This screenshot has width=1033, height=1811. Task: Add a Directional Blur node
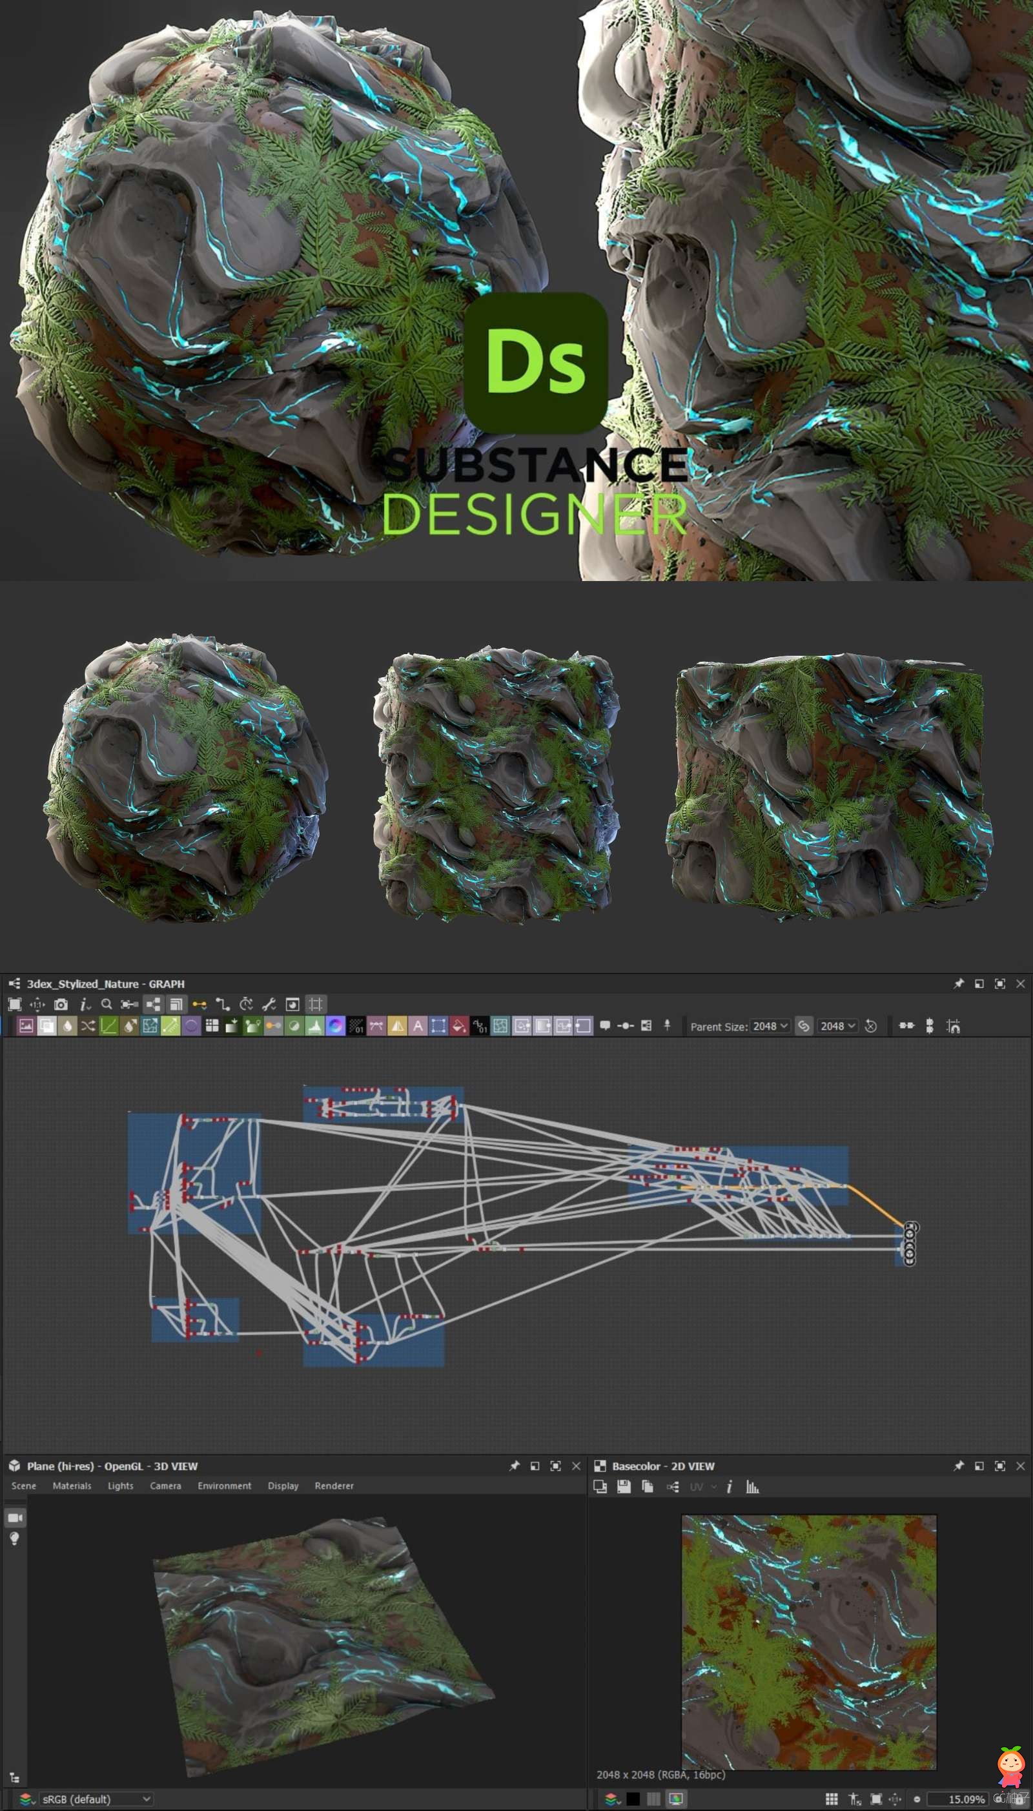[129, 1027]
